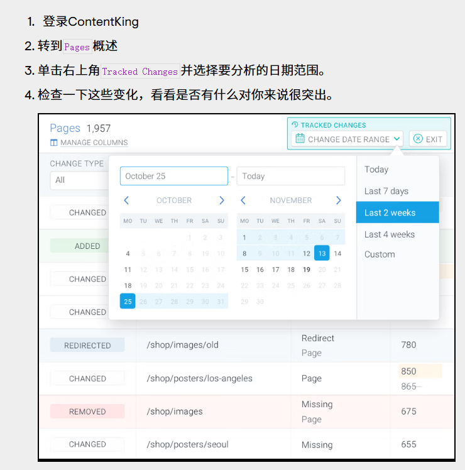Click previous arrow beside November header

(x=243, y=200)
